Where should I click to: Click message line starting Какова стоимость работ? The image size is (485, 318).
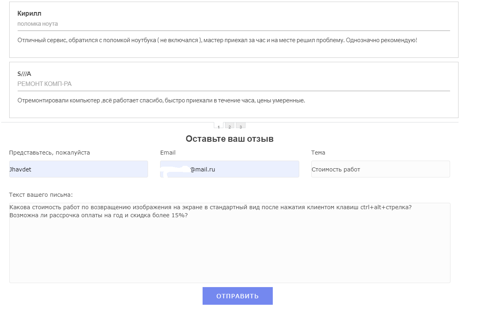[x=210, y=207]
